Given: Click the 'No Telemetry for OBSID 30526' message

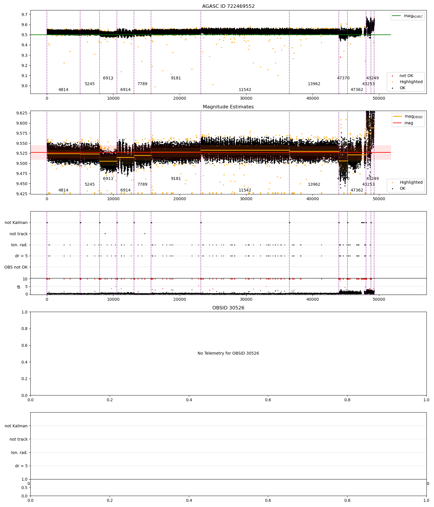Looking at the screenshot, I should tap(228, 353).
